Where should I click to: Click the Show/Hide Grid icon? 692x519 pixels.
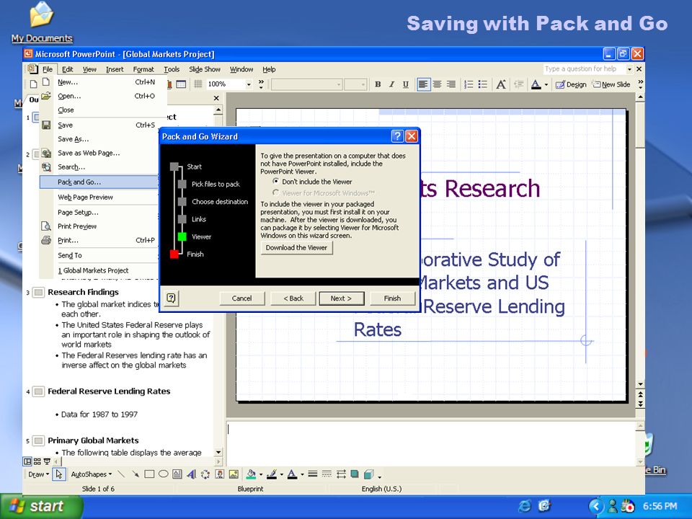[198, 84]
